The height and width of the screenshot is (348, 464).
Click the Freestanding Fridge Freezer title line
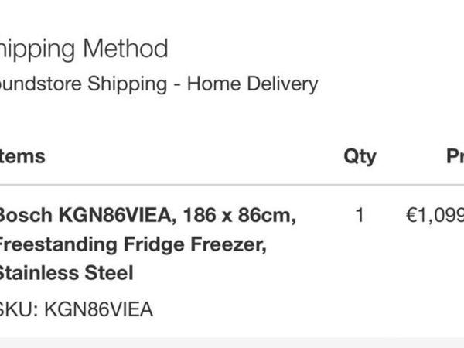pos(133,244)
